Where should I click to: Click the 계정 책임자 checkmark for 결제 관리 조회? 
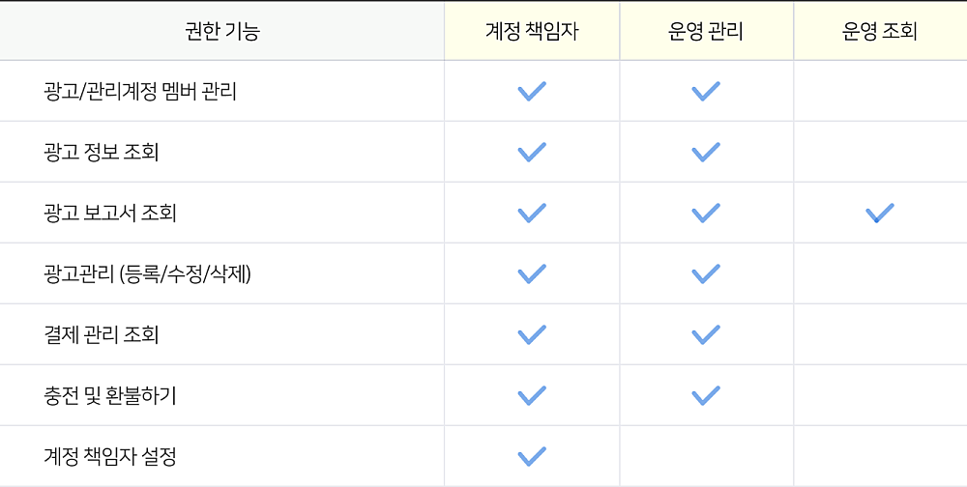tap(532, 334)
